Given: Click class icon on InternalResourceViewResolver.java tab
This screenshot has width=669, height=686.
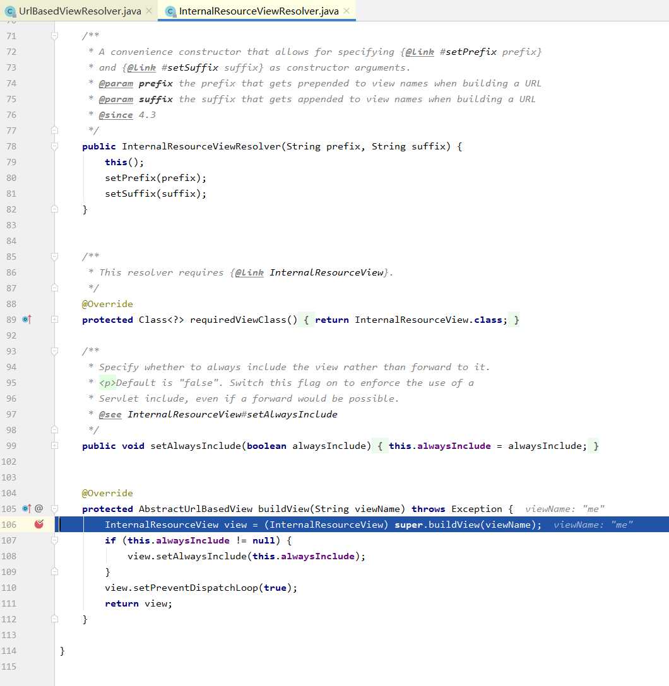Looking at the screenshot, I should pyautogui.click(x=170, y=11).
